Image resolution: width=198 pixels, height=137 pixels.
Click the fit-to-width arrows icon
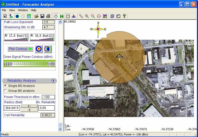[x=99, y=16]
